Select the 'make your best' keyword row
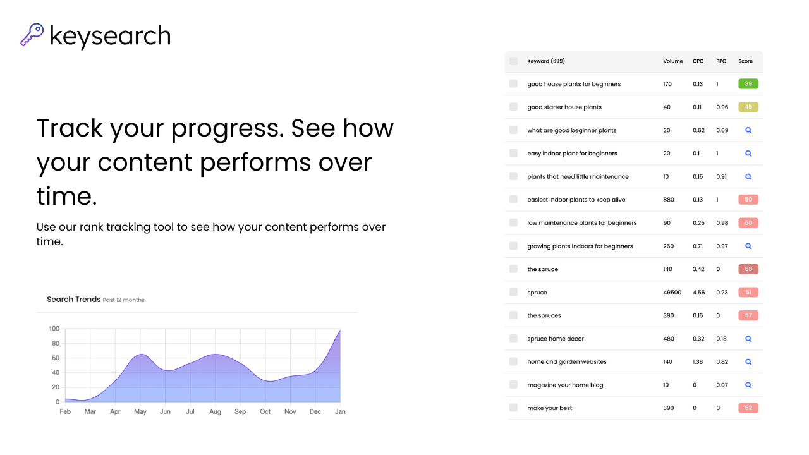 click(513, 408)
